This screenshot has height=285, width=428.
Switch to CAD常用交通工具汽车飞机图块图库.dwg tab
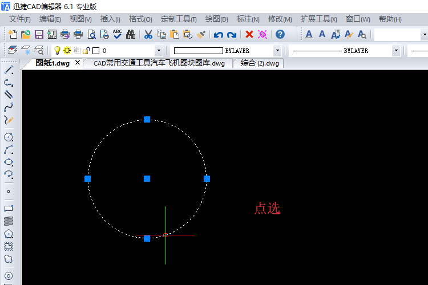[x=159, y=63]
